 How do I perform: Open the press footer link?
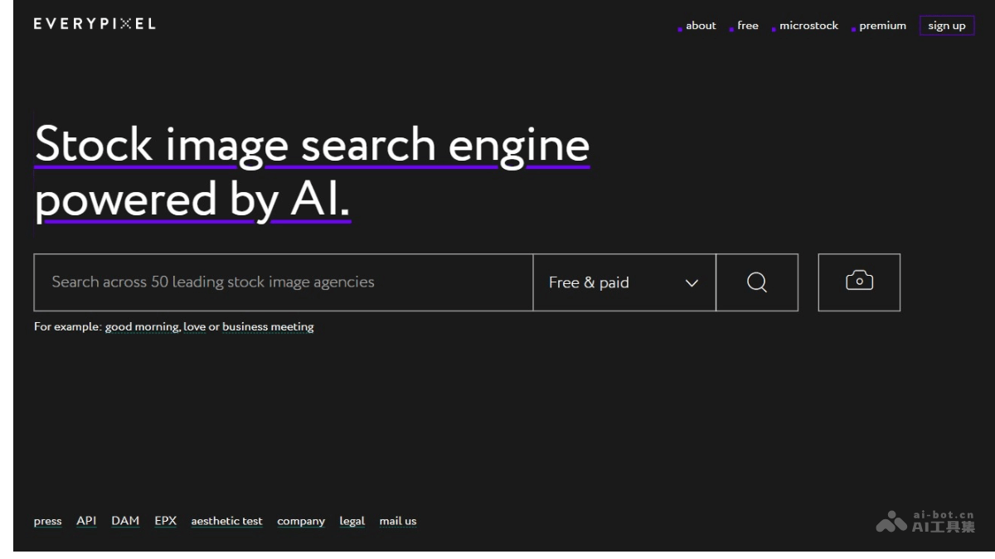coord(47,521)
